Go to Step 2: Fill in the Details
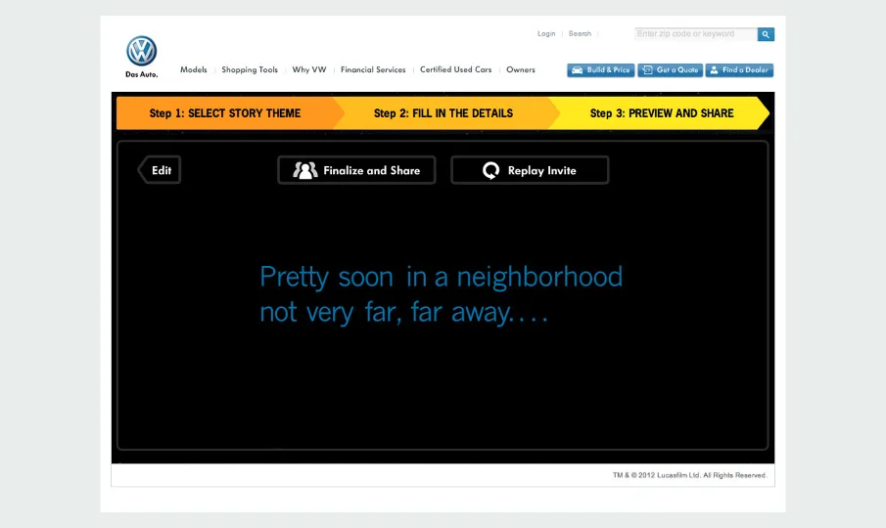Viewport: 886px width, 528px height. (443, 113)
